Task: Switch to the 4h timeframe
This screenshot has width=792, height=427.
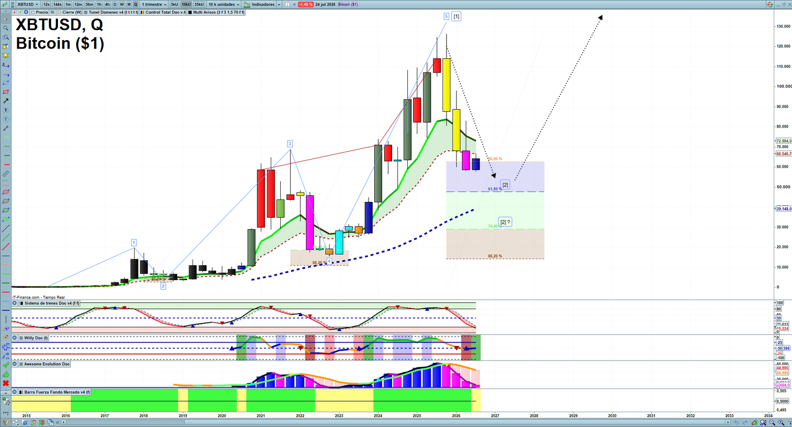Action: coord(107,4)
